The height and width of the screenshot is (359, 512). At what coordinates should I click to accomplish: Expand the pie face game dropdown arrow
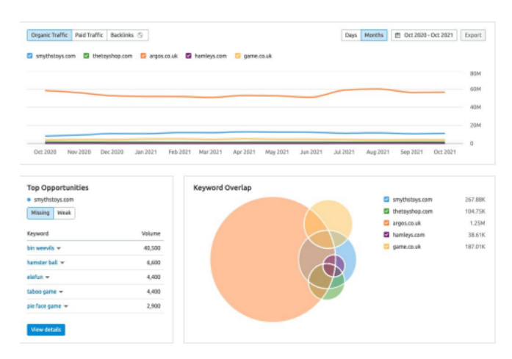[x=66, y=306]
